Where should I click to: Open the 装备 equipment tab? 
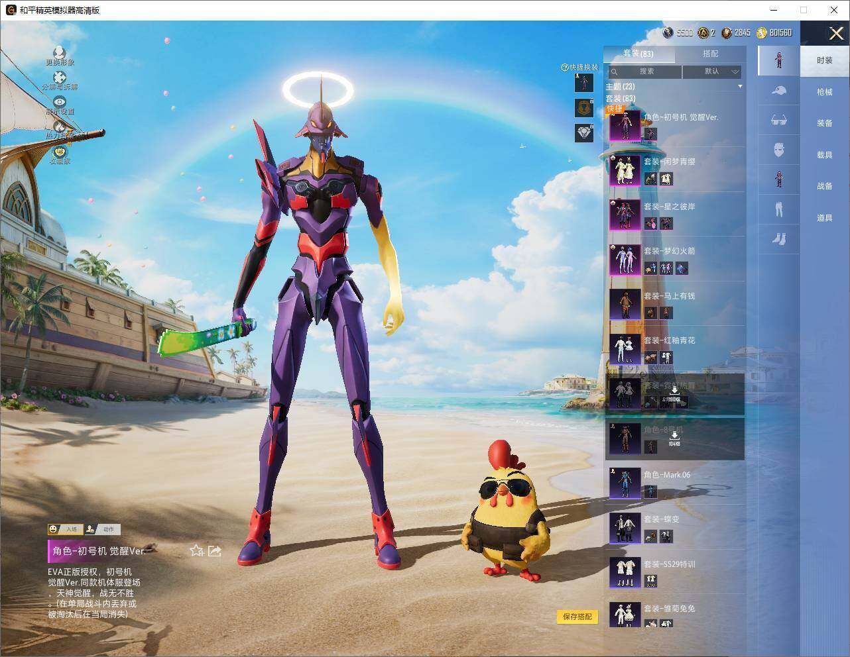coord(825,123)
